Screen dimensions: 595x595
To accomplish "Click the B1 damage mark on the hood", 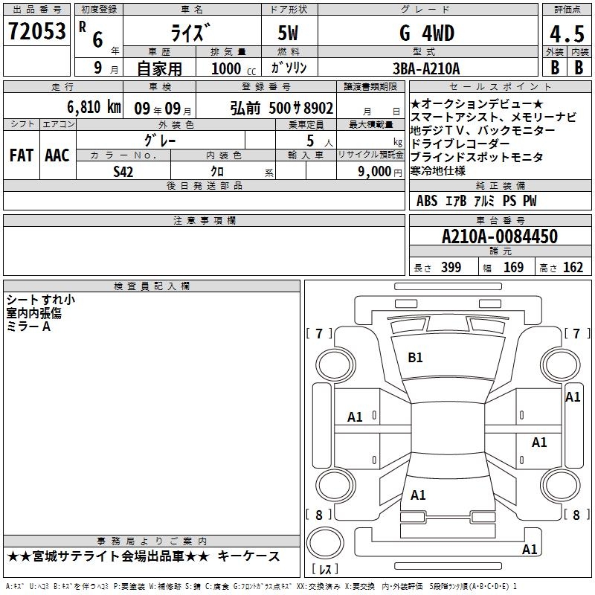I will coord(415,358).
